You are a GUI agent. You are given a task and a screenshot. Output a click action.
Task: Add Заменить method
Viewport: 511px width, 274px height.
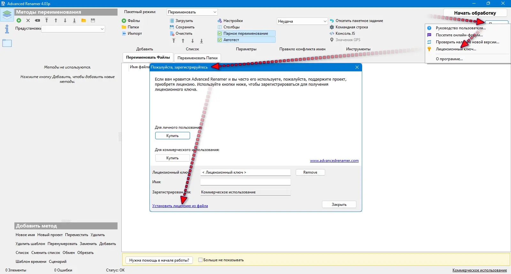tap(88, 244)
